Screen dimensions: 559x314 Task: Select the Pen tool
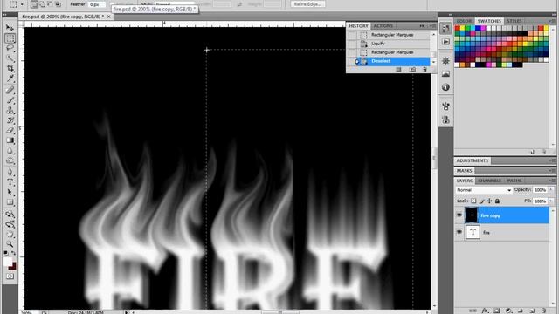click(x=10, y=173)
